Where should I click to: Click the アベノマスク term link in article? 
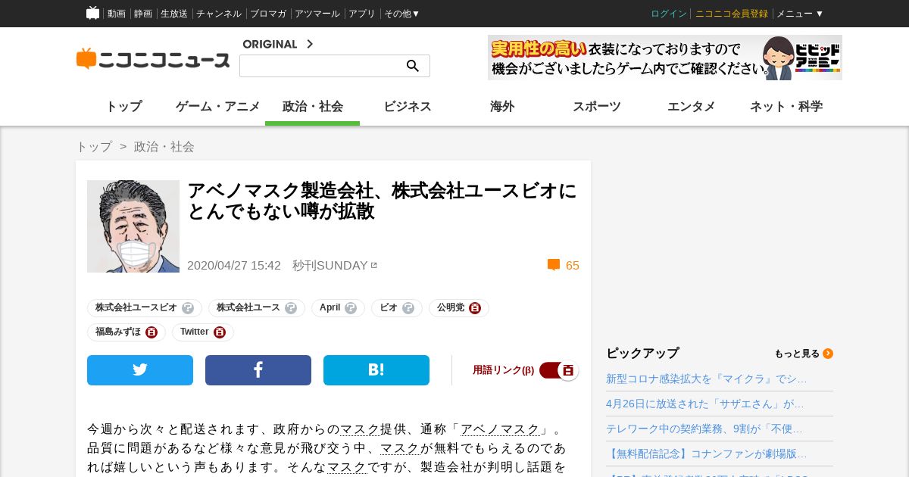(x=500, y=429)
